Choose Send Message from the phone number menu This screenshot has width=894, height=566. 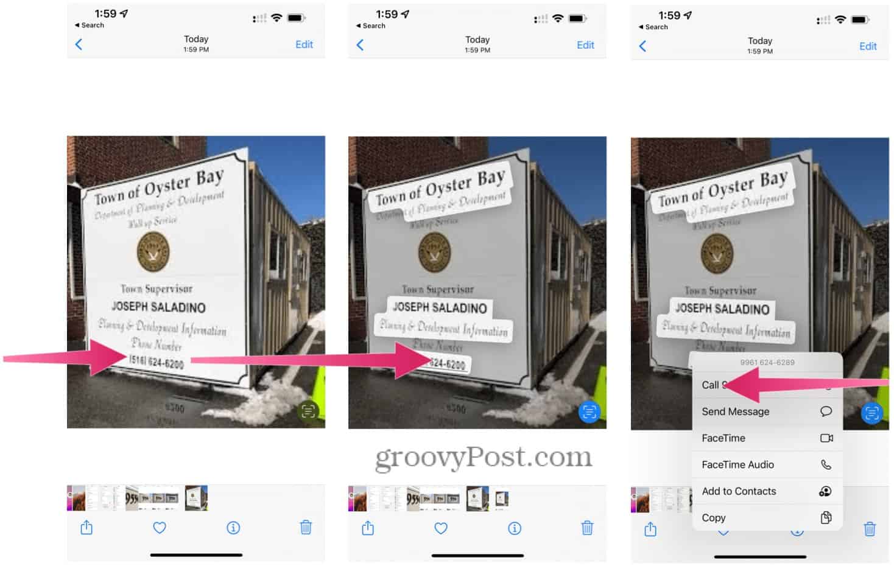click(767, 411)
